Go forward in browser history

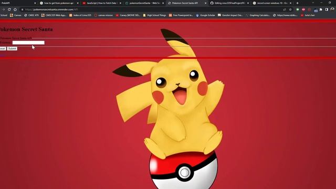tap(3, 9)
